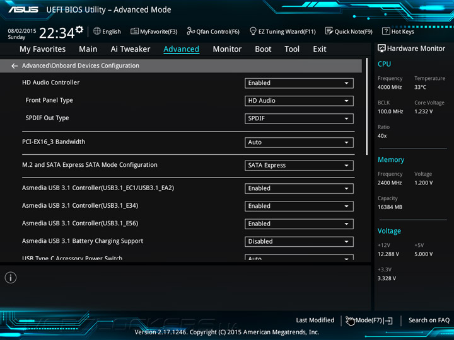Click M.2 and SATA Express SATA Mode Configuration label
The width and height of the screenshot is (454, 340).
[x=90, y=165]
